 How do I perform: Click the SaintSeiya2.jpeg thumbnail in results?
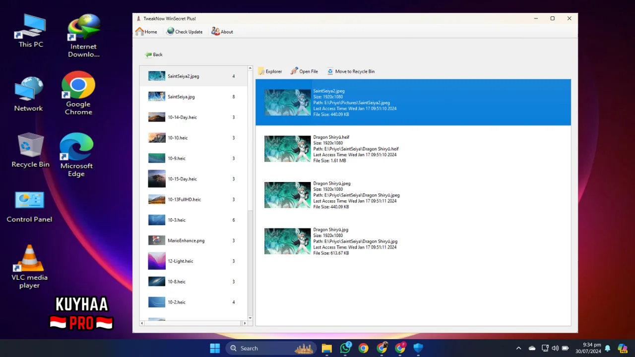287,103
